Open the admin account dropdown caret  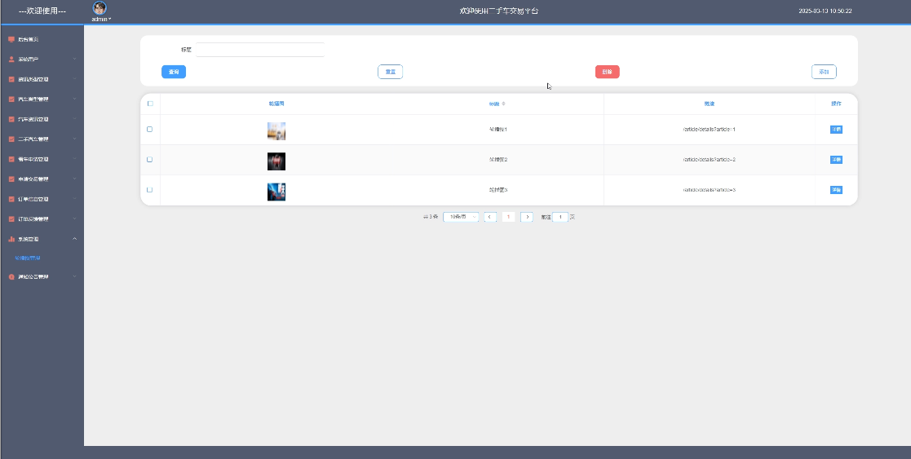coord(110,20)
